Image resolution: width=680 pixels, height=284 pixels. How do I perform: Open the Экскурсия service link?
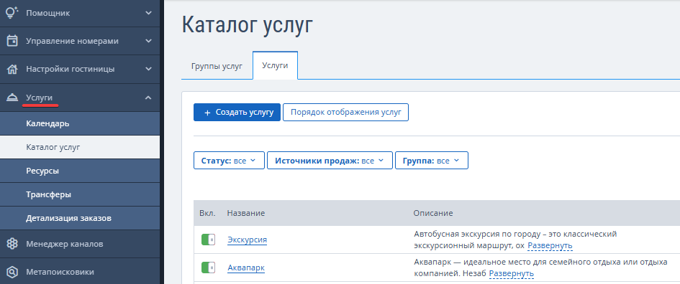(248, 240)
